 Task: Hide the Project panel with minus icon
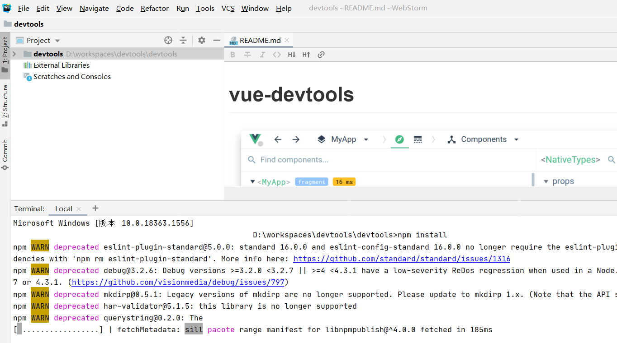tap(217, 40)
